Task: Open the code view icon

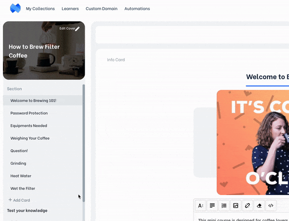Action: click(x=271, y=206)
